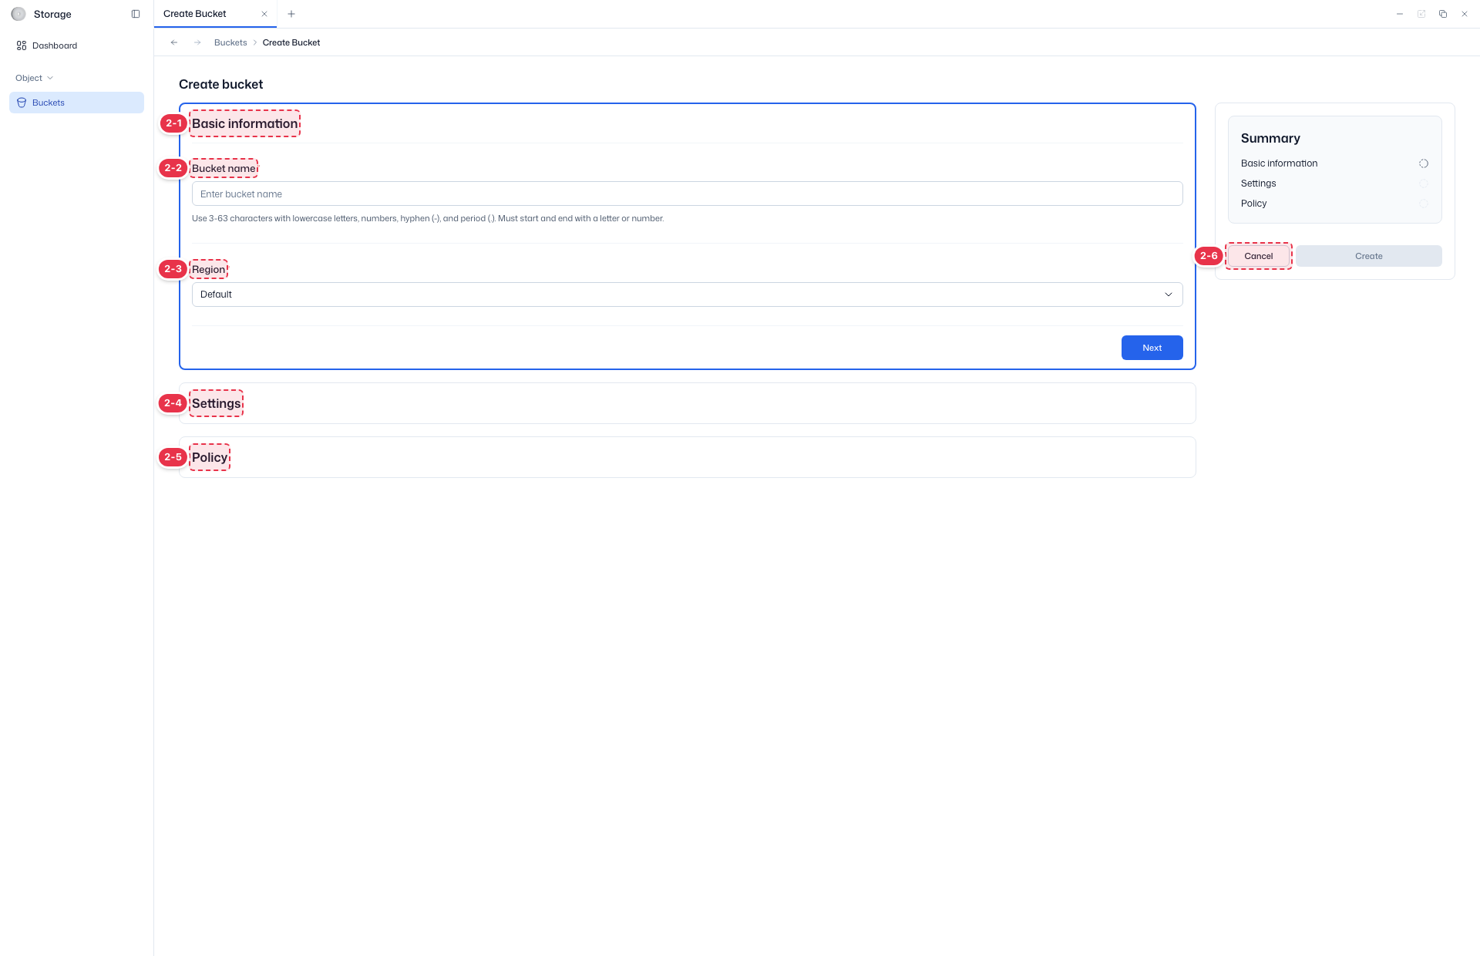
Task: Click the Settings status circle in Summary
Action: tap(1424, 183)
